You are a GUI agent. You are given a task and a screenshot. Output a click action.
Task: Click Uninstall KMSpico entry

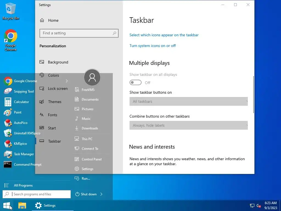[22, 133]
